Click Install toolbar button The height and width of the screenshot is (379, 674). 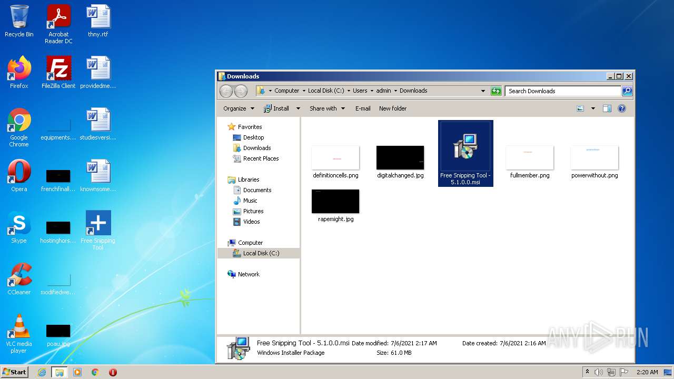[276, 108]
